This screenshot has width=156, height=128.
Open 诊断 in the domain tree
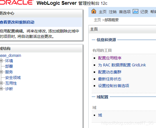[9, 89]
